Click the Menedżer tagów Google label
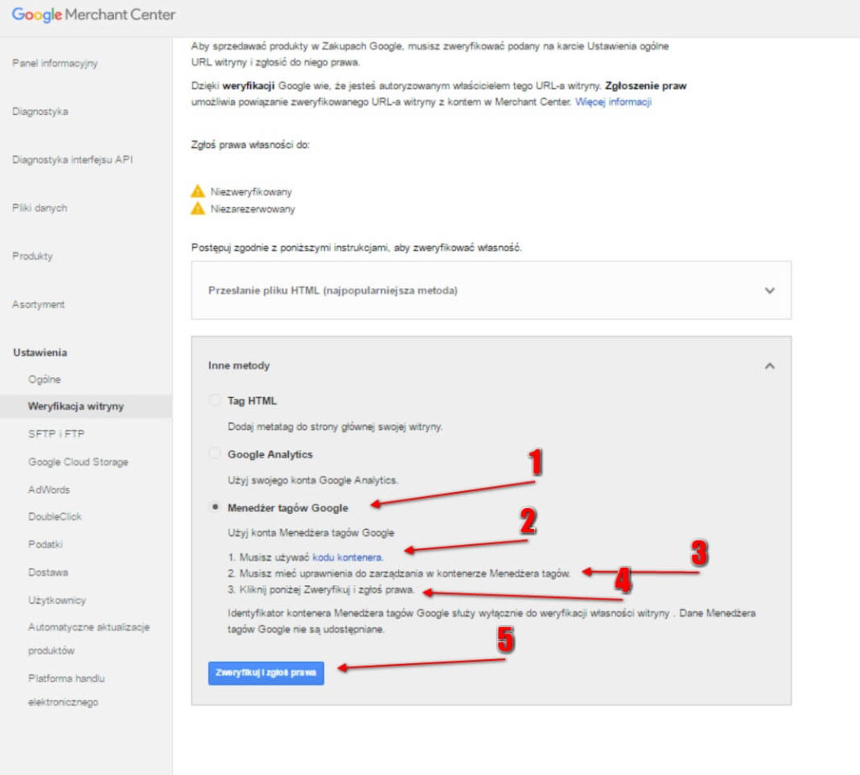Image resolution: width=860 pixels, height=775 pixels. pyautogui.click(x=288, y=508)
